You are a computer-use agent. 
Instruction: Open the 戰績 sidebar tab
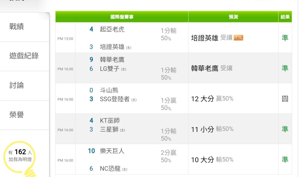click(16, 27)
